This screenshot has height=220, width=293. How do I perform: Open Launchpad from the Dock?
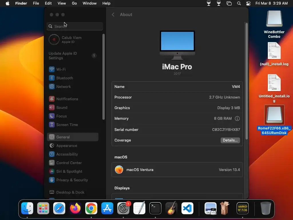click(43, 208)
